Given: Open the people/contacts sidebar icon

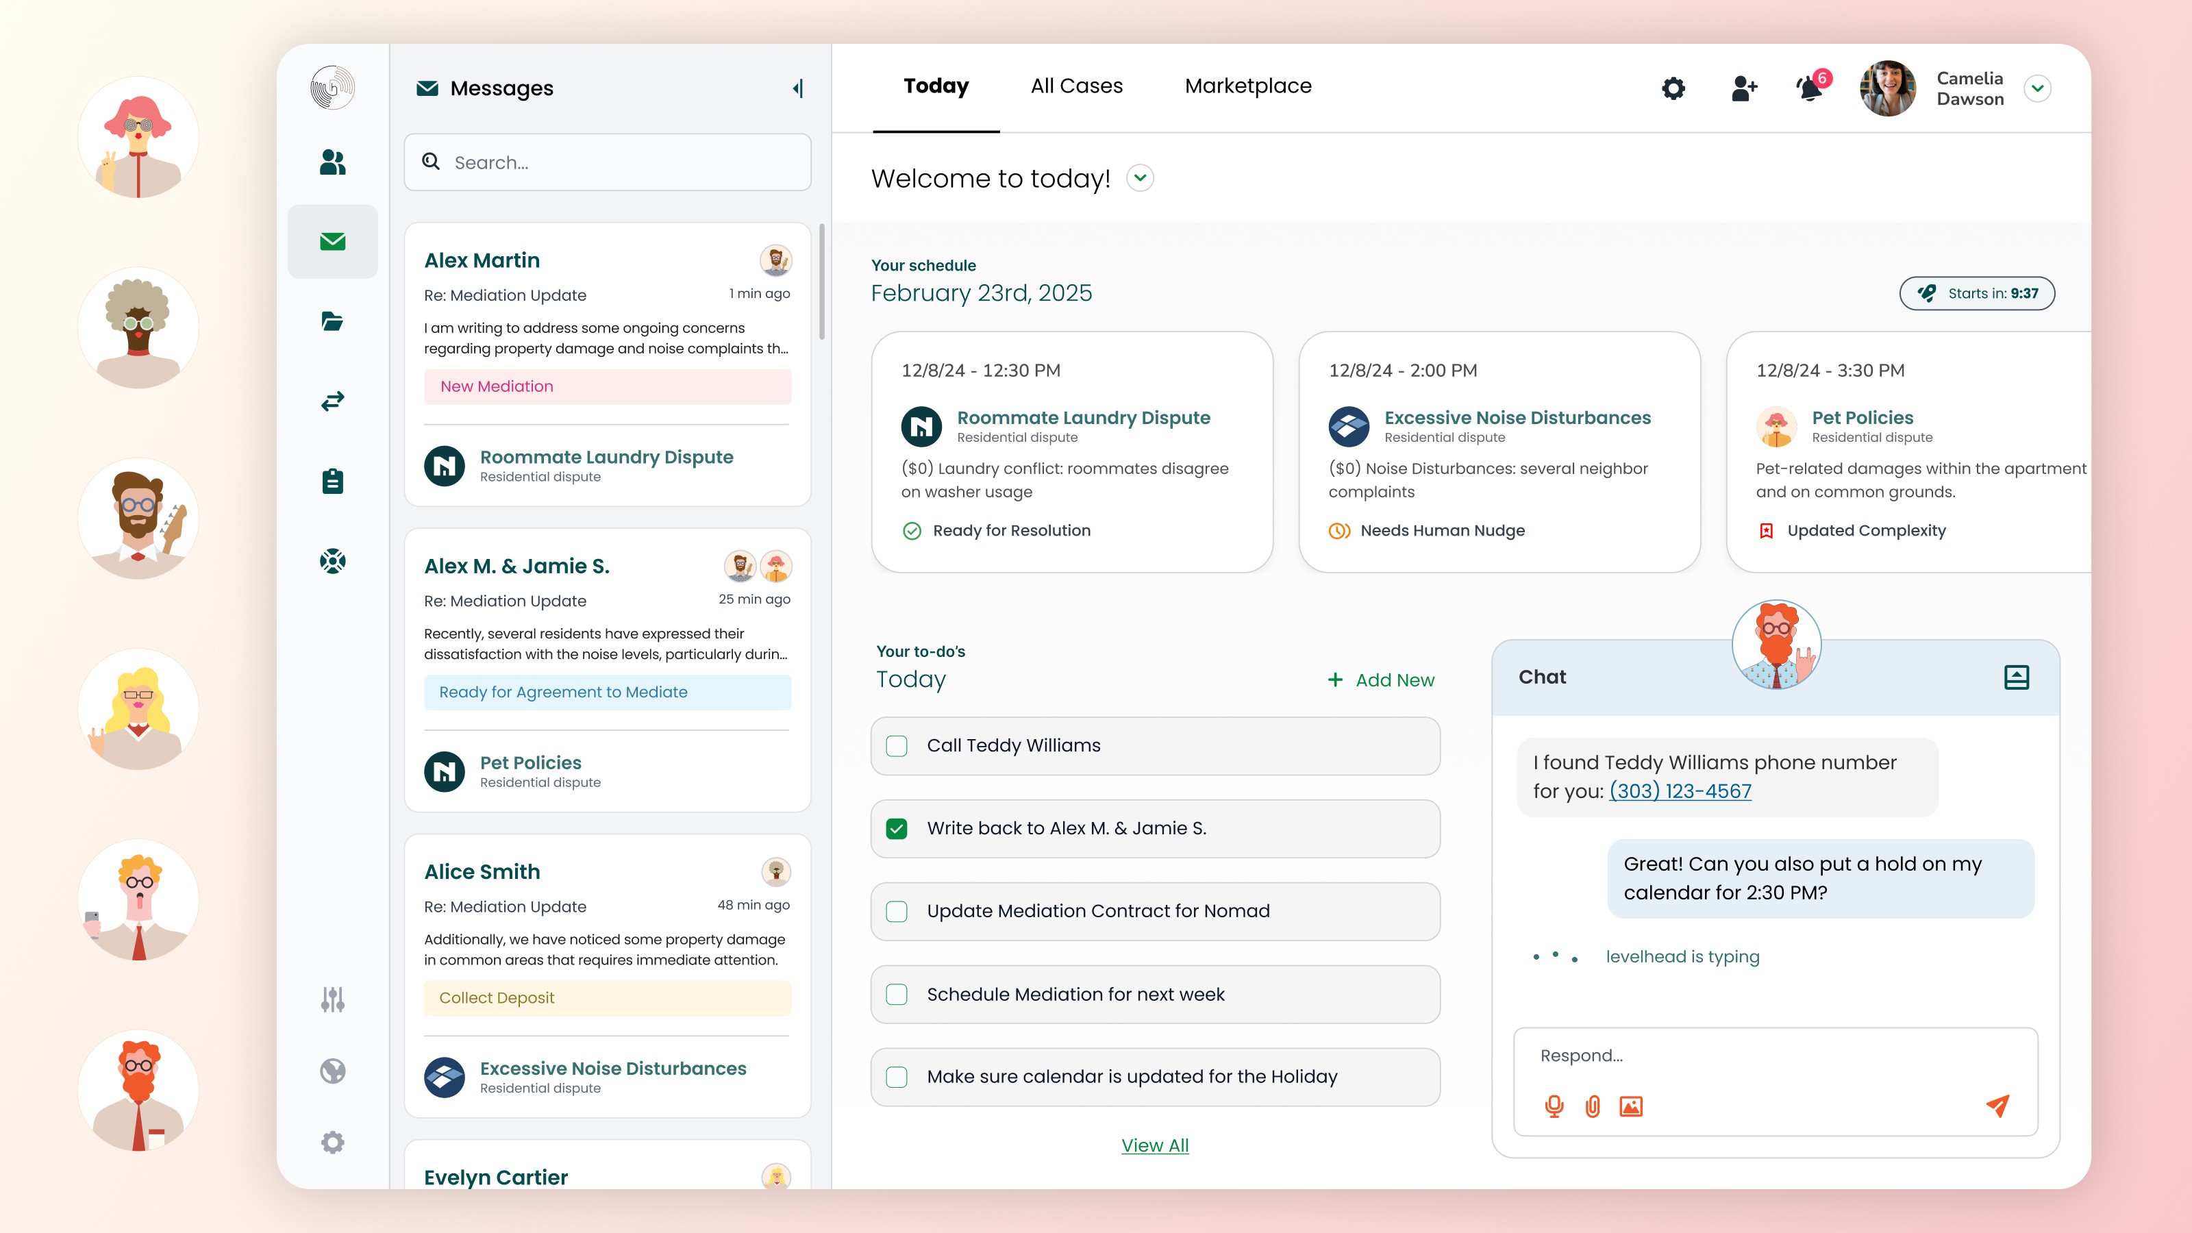Looking at the screenshot, I should 333,162.
